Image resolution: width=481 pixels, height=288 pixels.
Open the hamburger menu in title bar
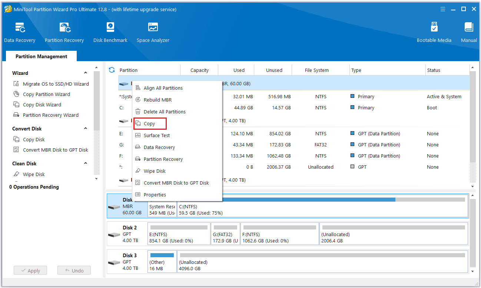(x=443, y=9)
